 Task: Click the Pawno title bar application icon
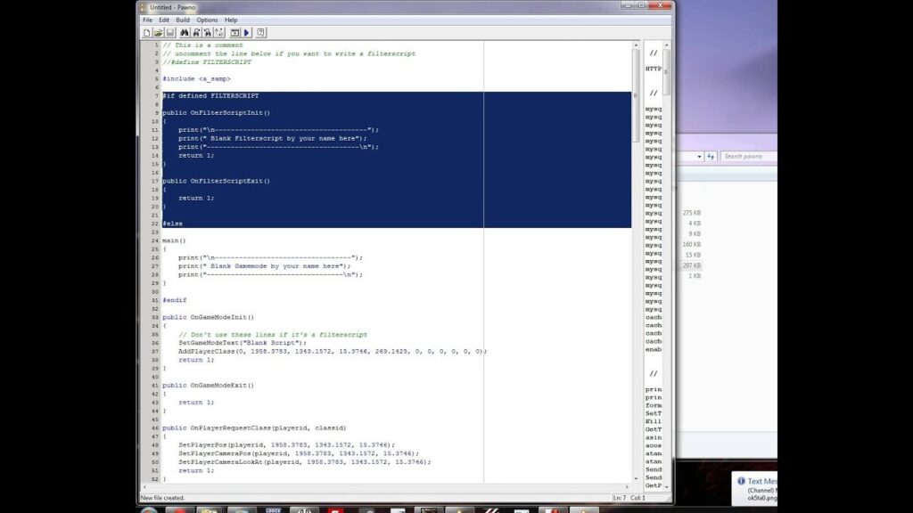tap(143, 7)
